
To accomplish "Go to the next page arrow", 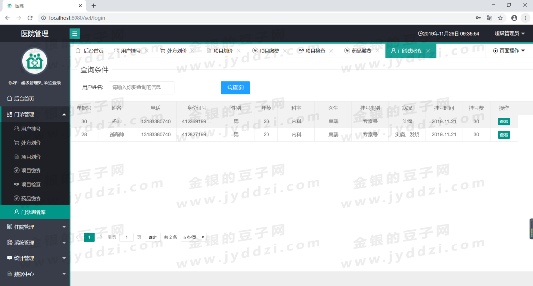I will coord(101,237).
